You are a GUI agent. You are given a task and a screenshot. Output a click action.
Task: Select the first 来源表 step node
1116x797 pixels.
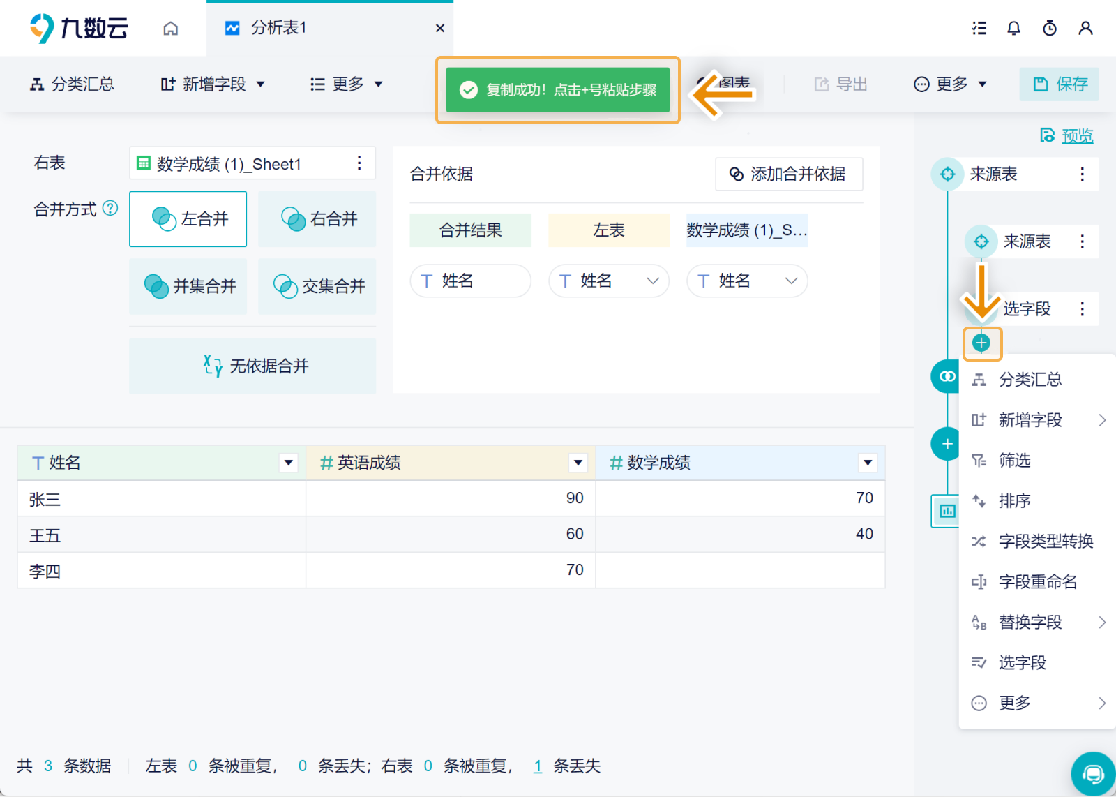[x=947, y=174]
